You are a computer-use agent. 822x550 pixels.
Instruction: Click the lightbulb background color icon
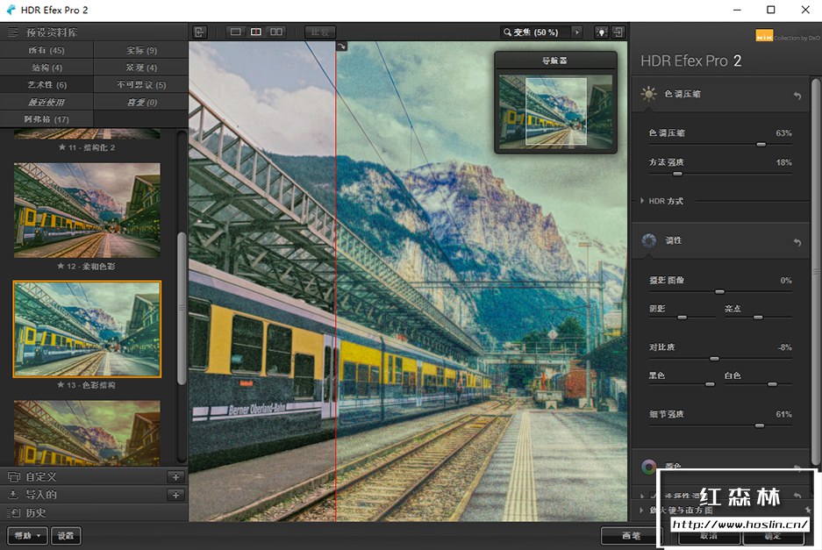(601, 32)
